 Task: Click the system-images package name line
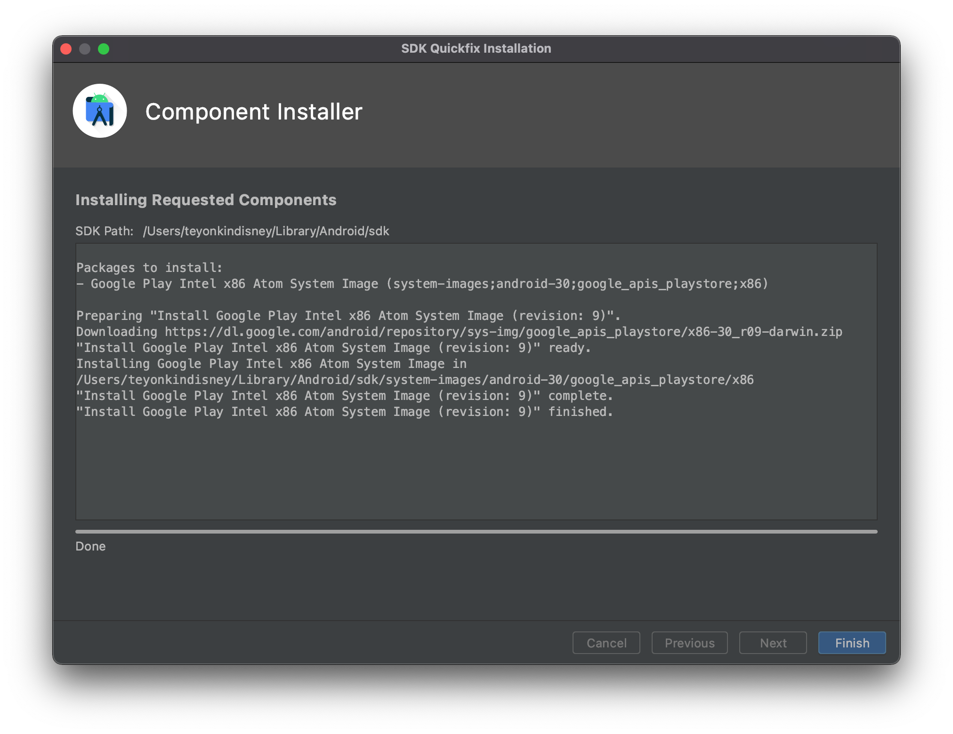422,284
